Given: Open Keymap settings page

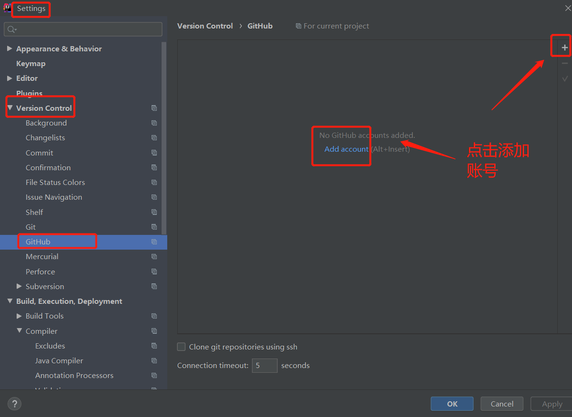Looking at the screenshot, I should pos(31,64).
